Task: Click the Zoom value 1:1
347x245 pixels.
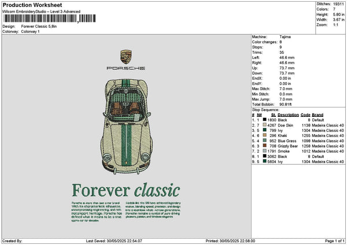Action: (335, 25)
